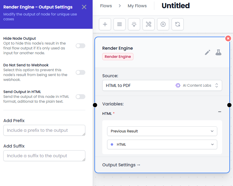Click the lightbulb ideas icon

click(134, 24)
